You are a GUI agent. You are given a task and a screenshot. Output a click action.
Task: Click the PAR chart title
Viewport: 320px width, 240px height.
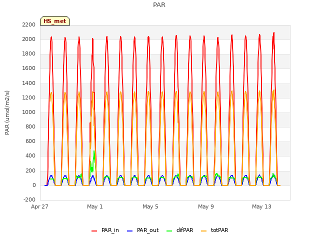coord(159,4)
